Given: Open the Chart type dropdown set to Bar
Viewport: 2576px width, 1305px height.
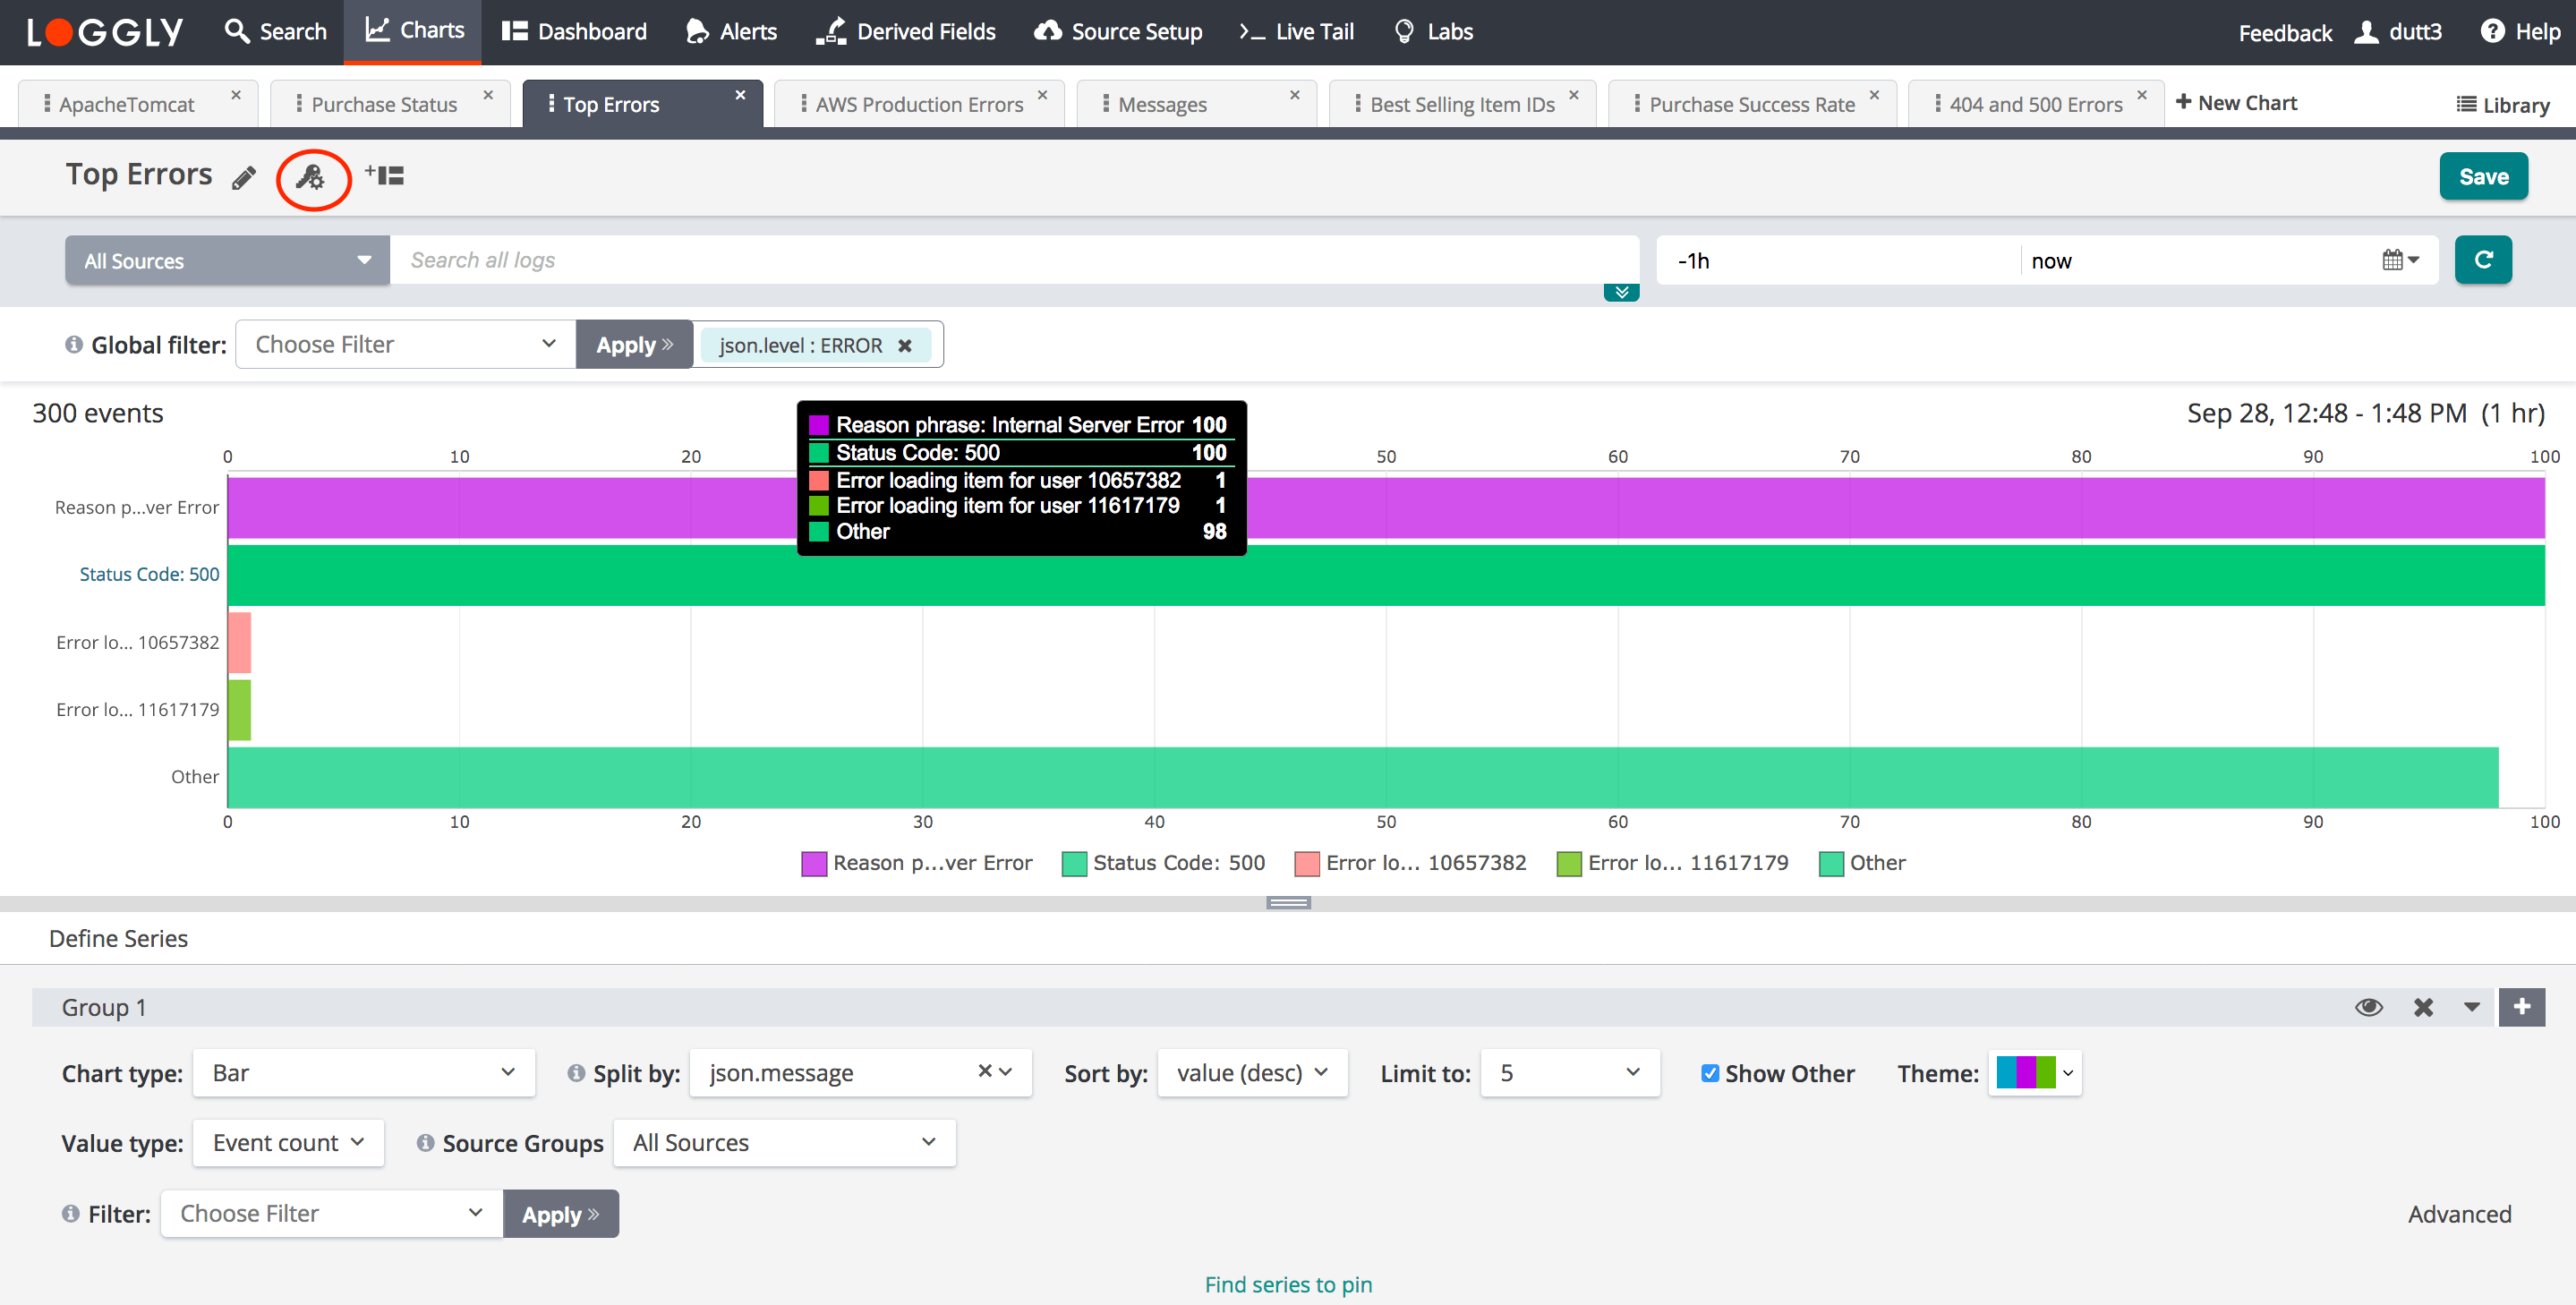Looking at the screenshot, I should [x=363, y=1072].
